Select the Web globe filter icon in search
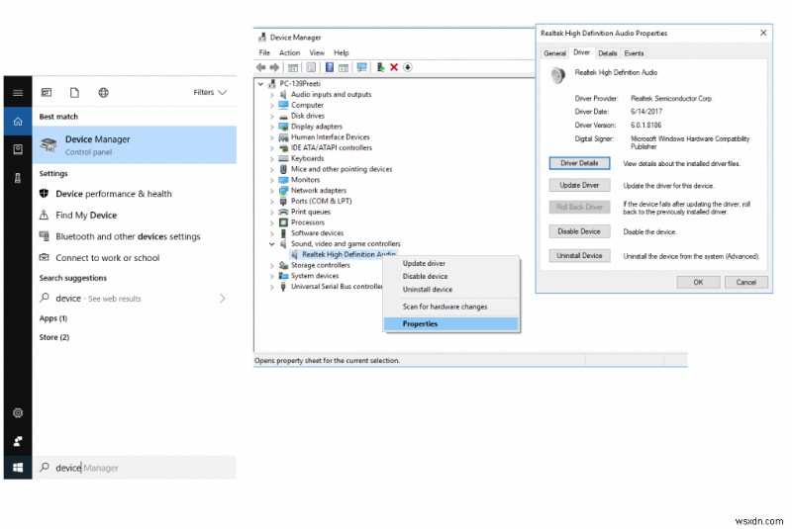Image resolution: width=792 pixels, height=529 pixels. point(104,92)
